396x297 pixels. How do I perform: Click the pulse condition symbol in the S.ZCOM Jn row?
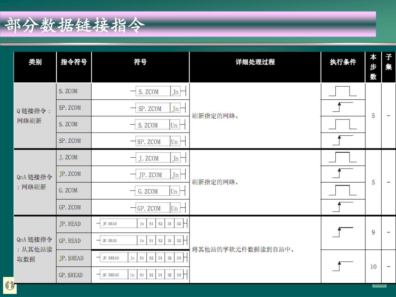coord(343,91)
